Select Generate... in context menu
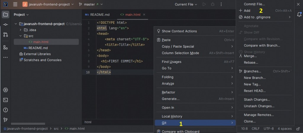The height and width of the screenshot is (133, 303). point(195,99)
